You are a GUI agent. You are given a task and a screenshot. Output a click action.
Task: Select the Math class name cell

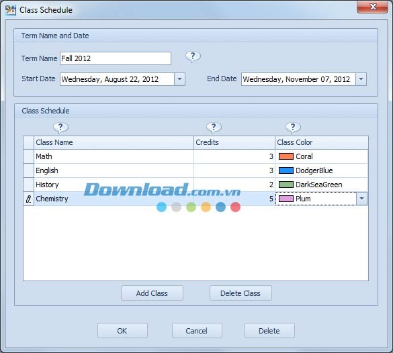(x=114, y=156)
